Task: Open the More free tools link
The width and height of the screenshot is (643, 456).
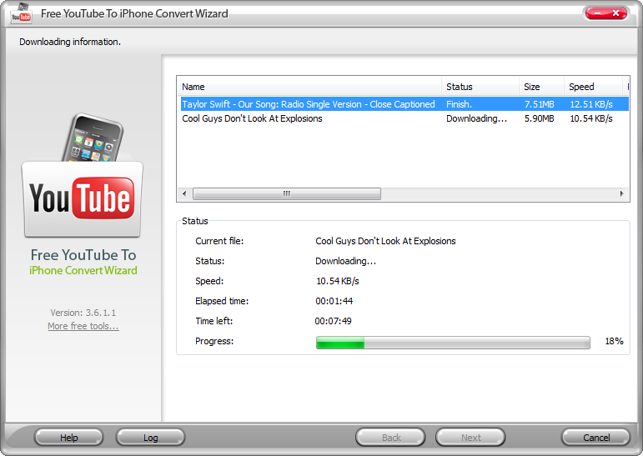Action: click(x=83, y=326)
